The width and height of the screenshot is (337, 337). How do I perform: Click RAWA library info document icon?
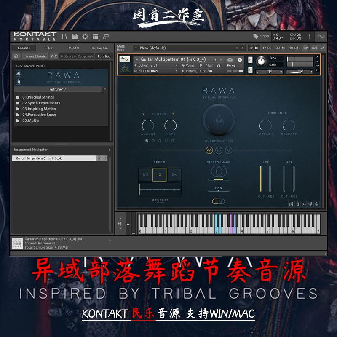[19, 81]
